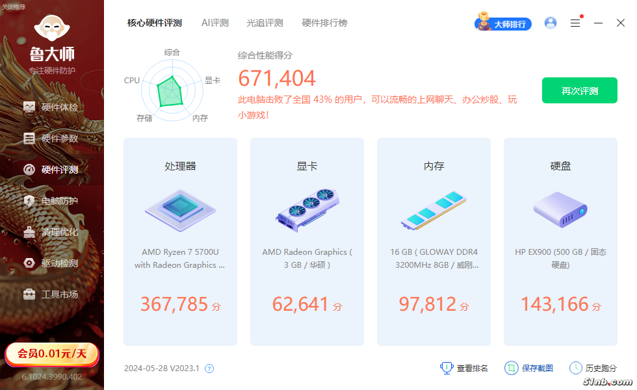Open the hamburger main menu
This screenshot has width=637, height=390.
tap(575, 23)
